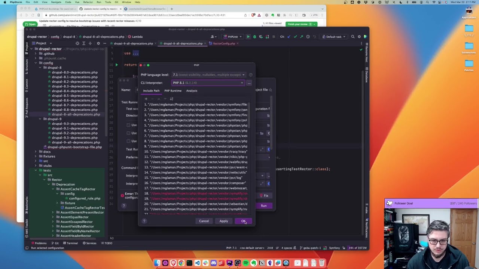Click Apply in PHP dialog
The height and width of the screenshot is (269, 479).
[x=223, y=221]
